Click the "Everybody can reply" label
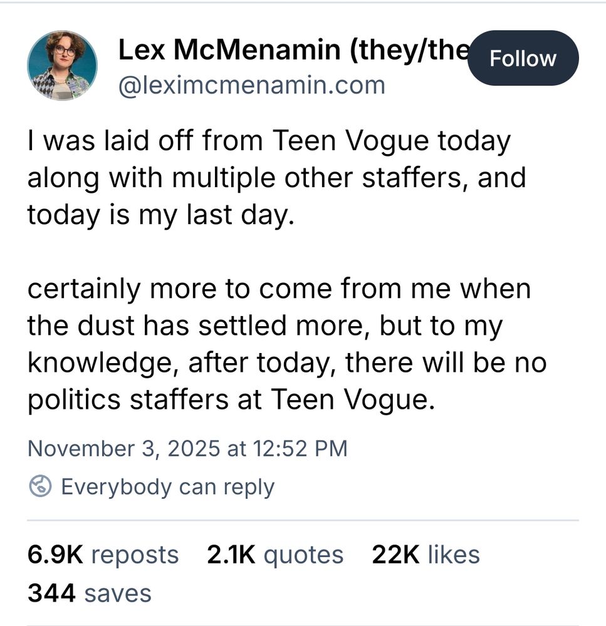The width and height of the screenshot is (606, 626). [167, 486]
